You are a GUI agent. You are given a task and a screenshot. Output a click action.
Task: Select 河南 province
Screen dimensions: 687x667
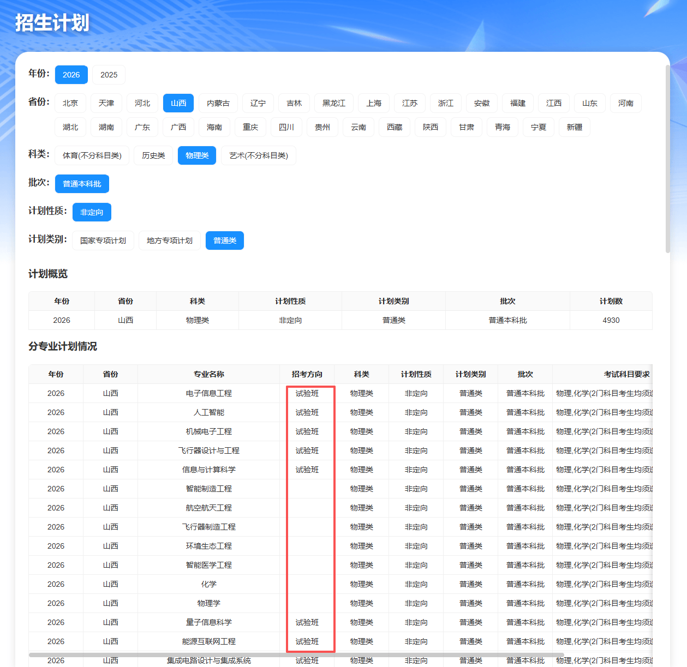[626, 103]
